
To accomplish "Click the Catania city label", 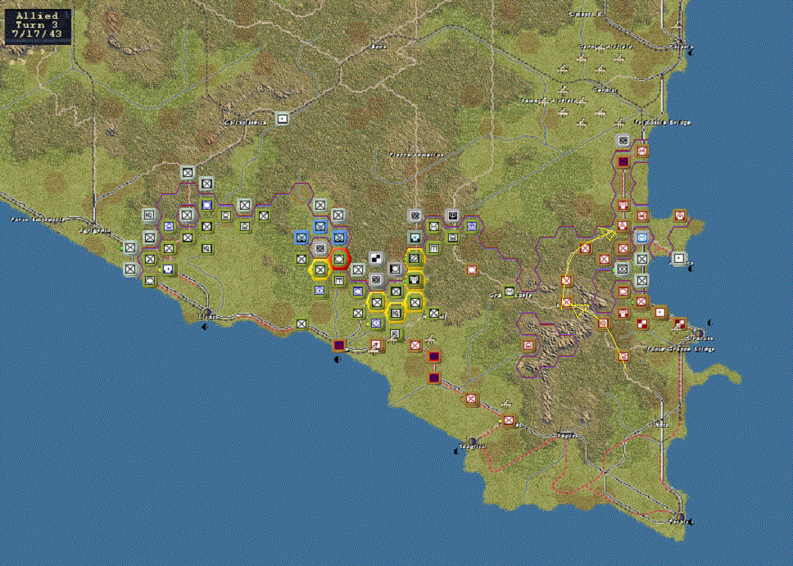I will point(680,47).
